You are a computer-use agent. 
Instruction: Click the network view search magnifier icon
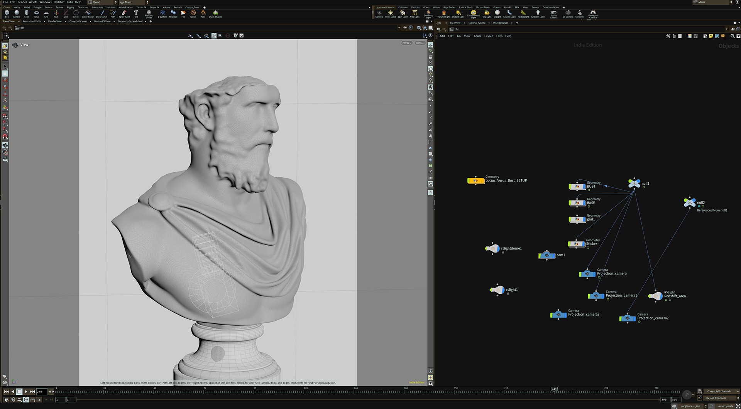point(733,36)
